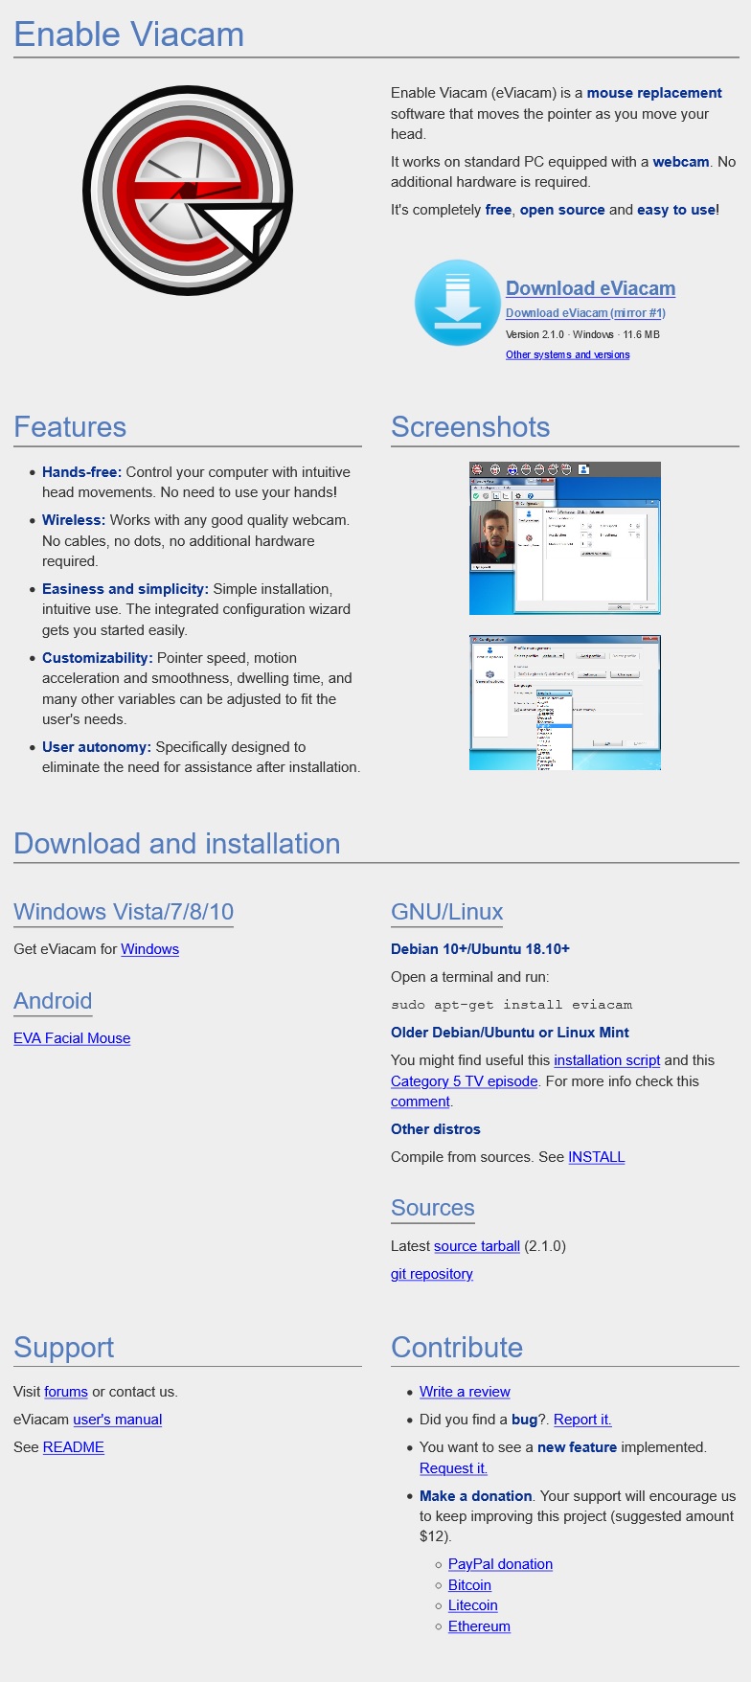Open the Category 5 TV episode link

point(465,1081)
